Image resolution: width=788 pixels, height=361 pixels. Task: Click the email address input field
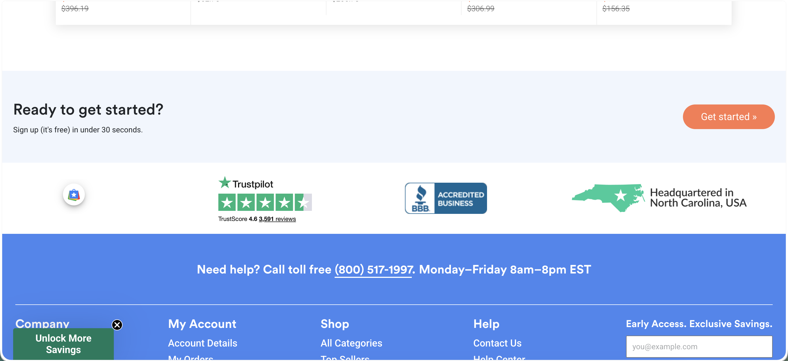[699, 347]
